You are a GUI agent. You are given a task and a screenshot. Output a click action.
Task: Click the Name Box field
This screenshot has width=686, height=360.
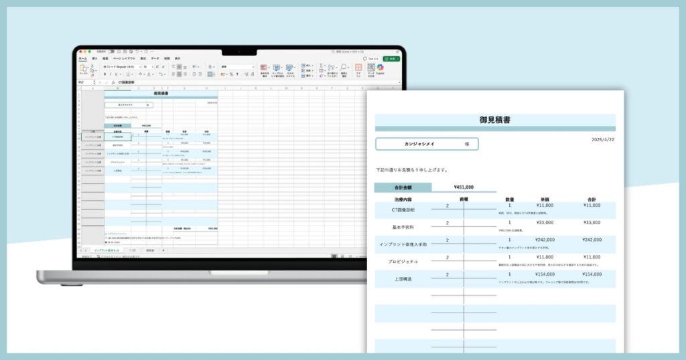coord(85,82)
